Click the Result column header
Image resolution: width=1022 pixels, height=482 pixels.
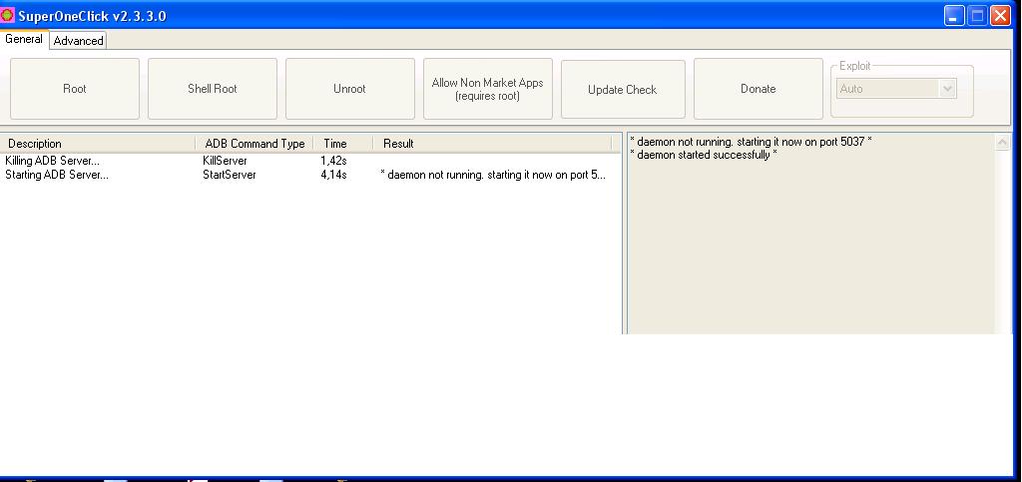[x=493, y=144]
